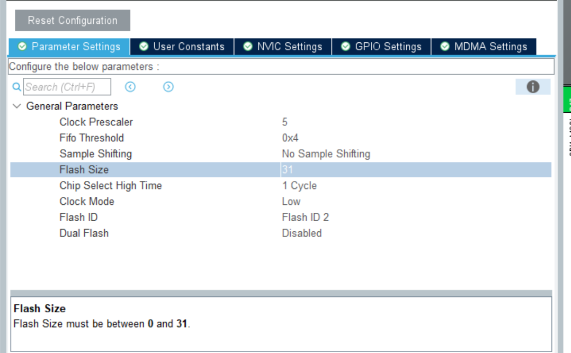
Task: Open the MDMA Settings tab
Action: 484,47
